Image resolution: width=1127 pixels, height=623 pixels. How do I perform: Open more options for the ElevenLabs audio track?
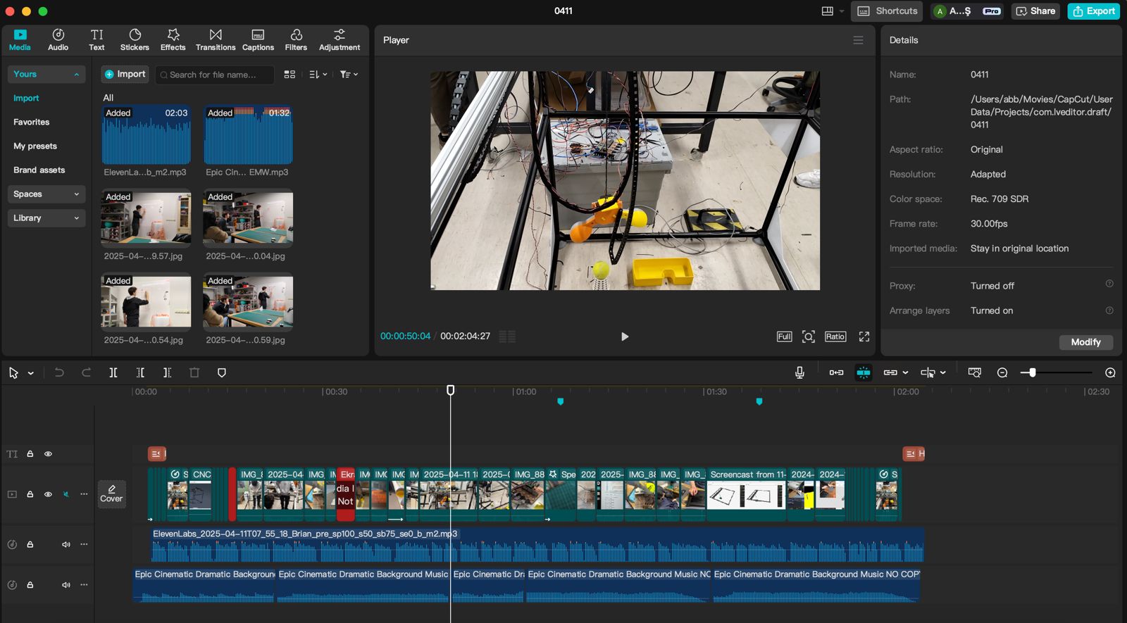click(x=84, y=544)
